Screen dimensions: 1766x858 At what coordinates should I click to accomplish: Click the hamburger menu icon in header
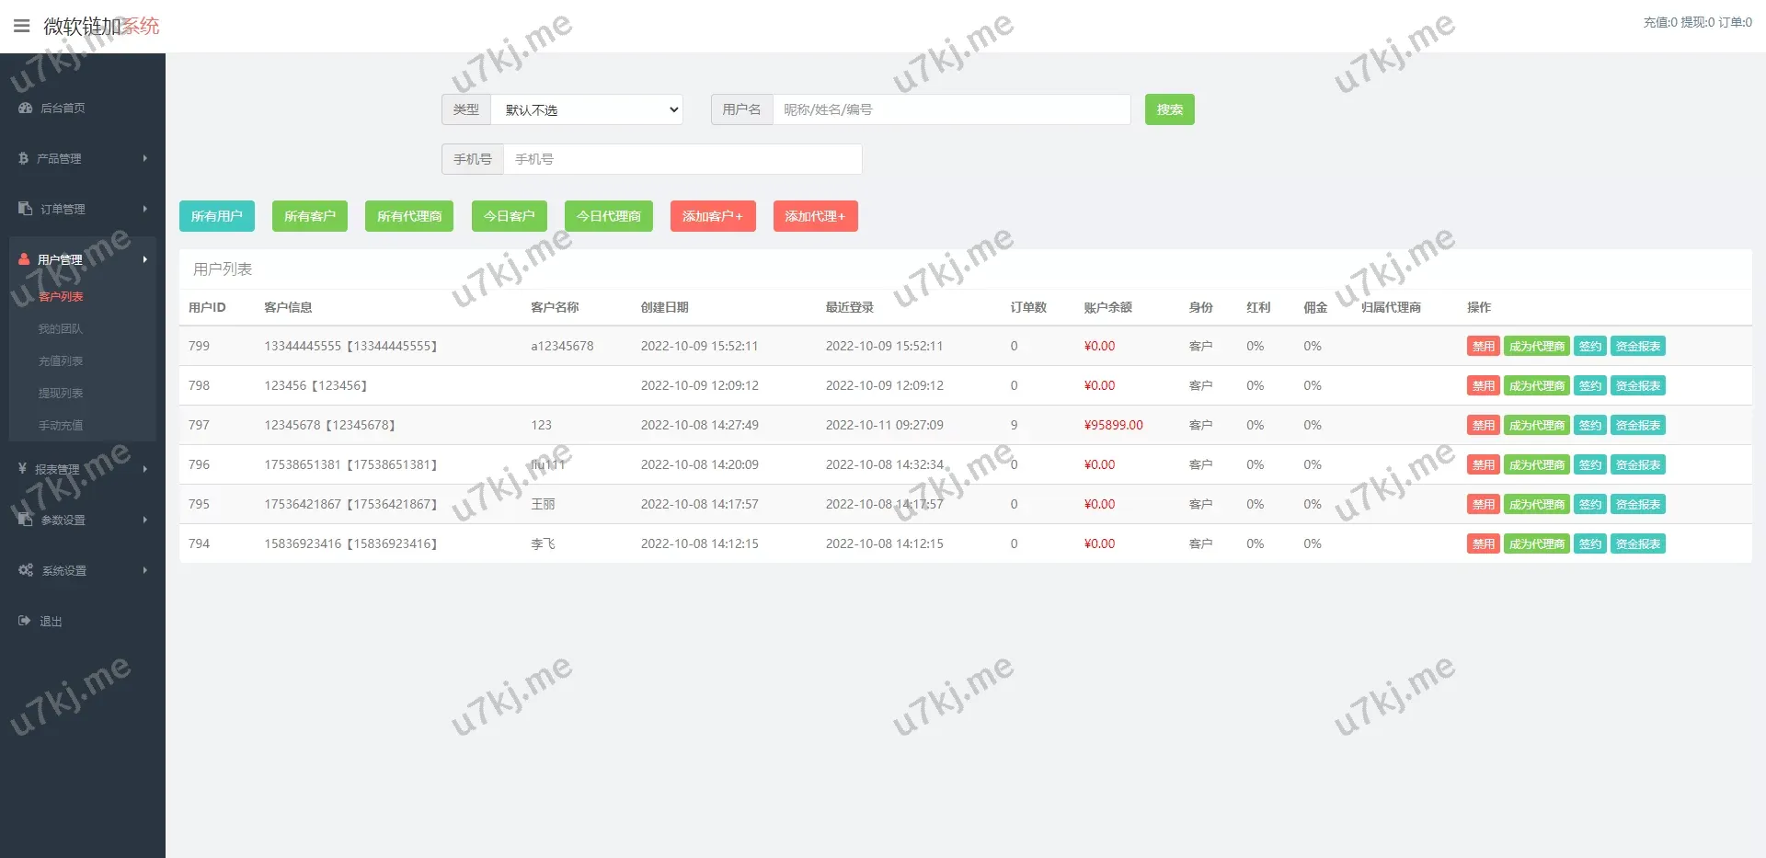tap(22, 26)
